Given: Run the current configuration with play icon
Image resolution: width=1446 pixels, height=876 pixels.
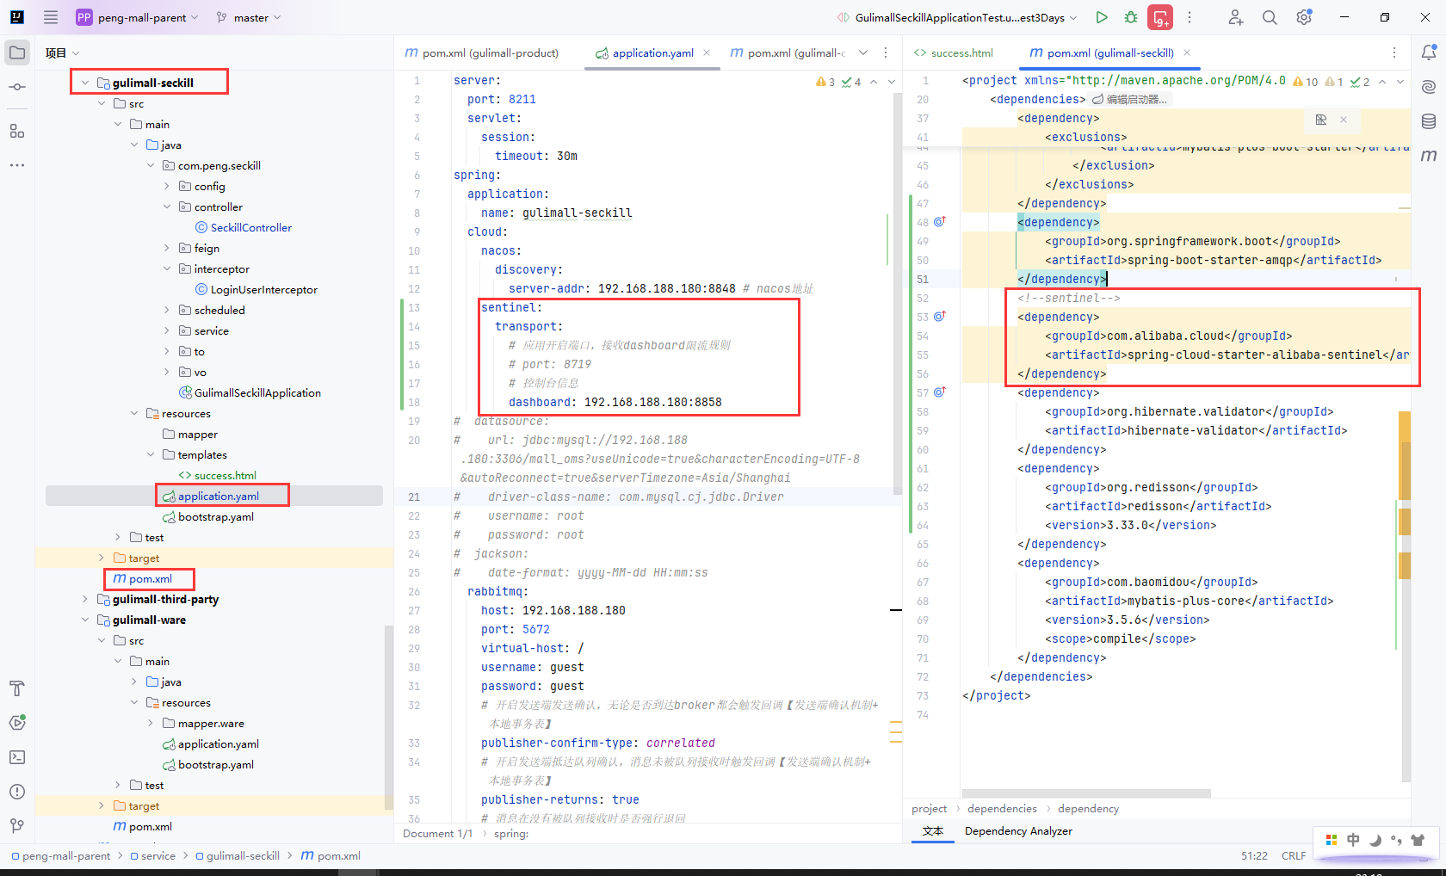Looking at the screenshot, I should pos(1102,17).
